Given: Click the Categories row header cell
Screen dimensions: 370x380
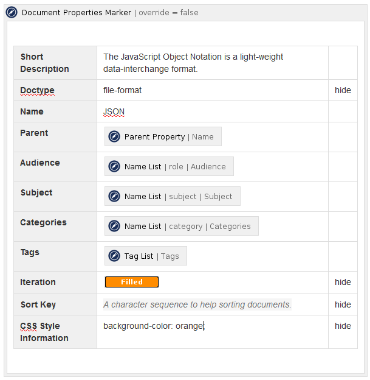Looking at the screenshot, I should (43, 222).
